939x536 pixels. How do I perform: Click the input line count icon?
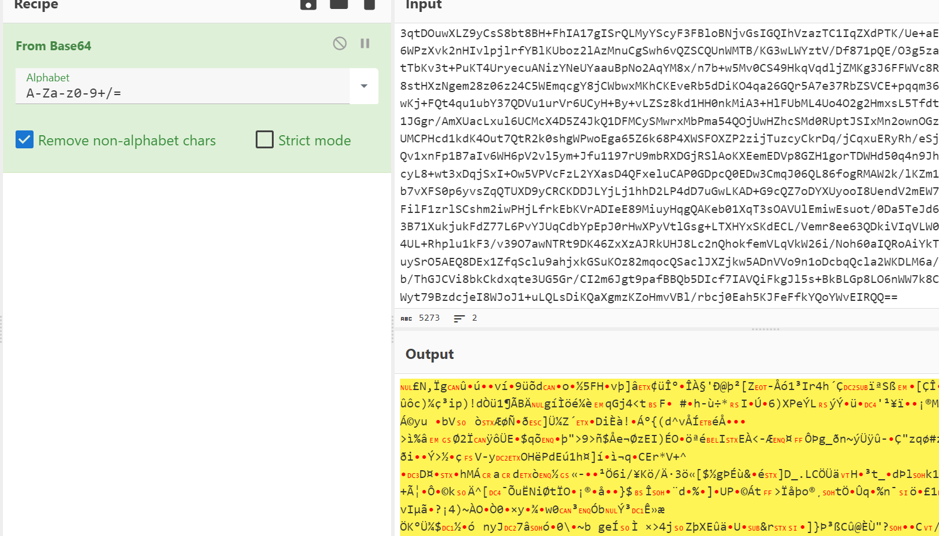click(x=459, y=318)
